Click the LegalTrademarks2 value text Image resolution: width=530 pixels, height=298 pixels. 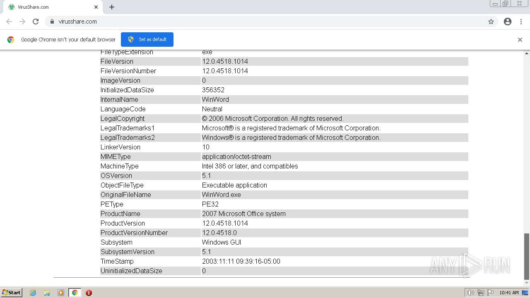[x=291, y=137]
